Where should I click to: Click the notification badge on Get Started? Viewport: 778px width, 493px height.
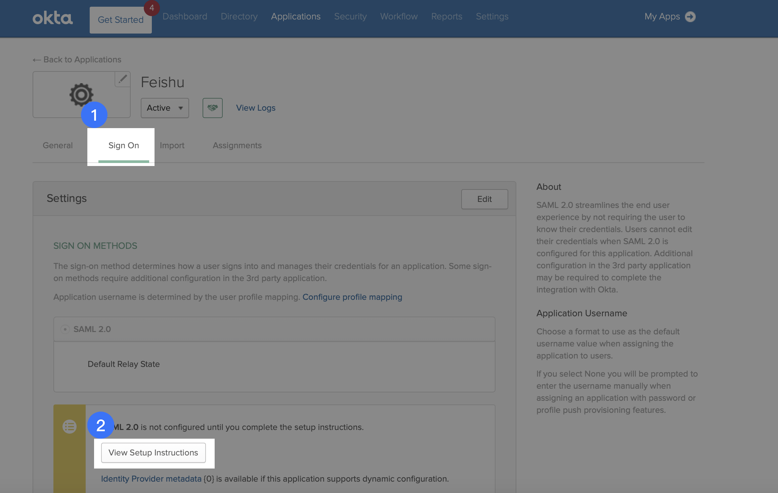(152, 8)
